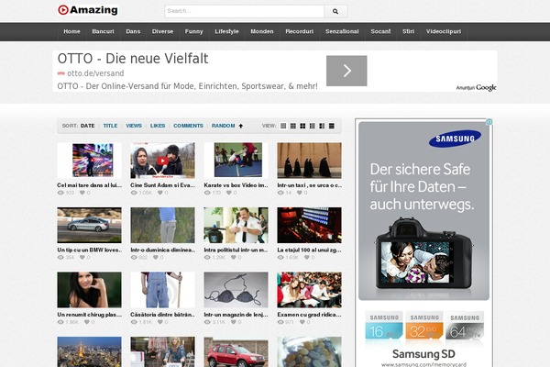Open the Videoclipuri menu category
This screenshot has width=550, height=367.
(x=444, y=31)
